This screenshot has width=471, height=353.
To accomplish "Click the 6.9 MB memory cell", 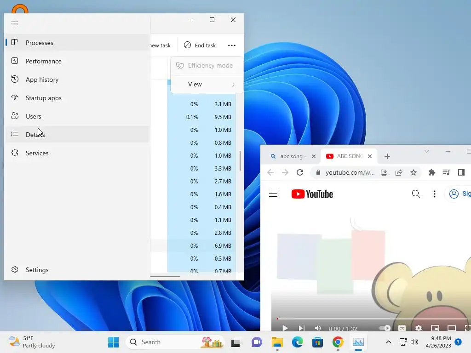I will click(223, 246).
